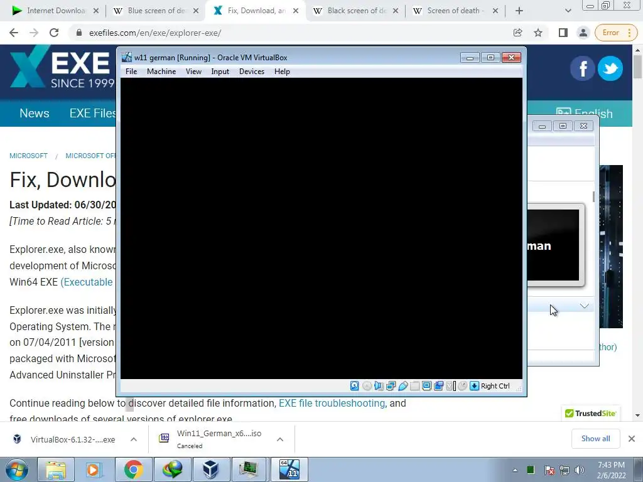643x482 pixels.
Task: Click the audio indicator in VirtualBox status bar
Action: tap(379, 386)
